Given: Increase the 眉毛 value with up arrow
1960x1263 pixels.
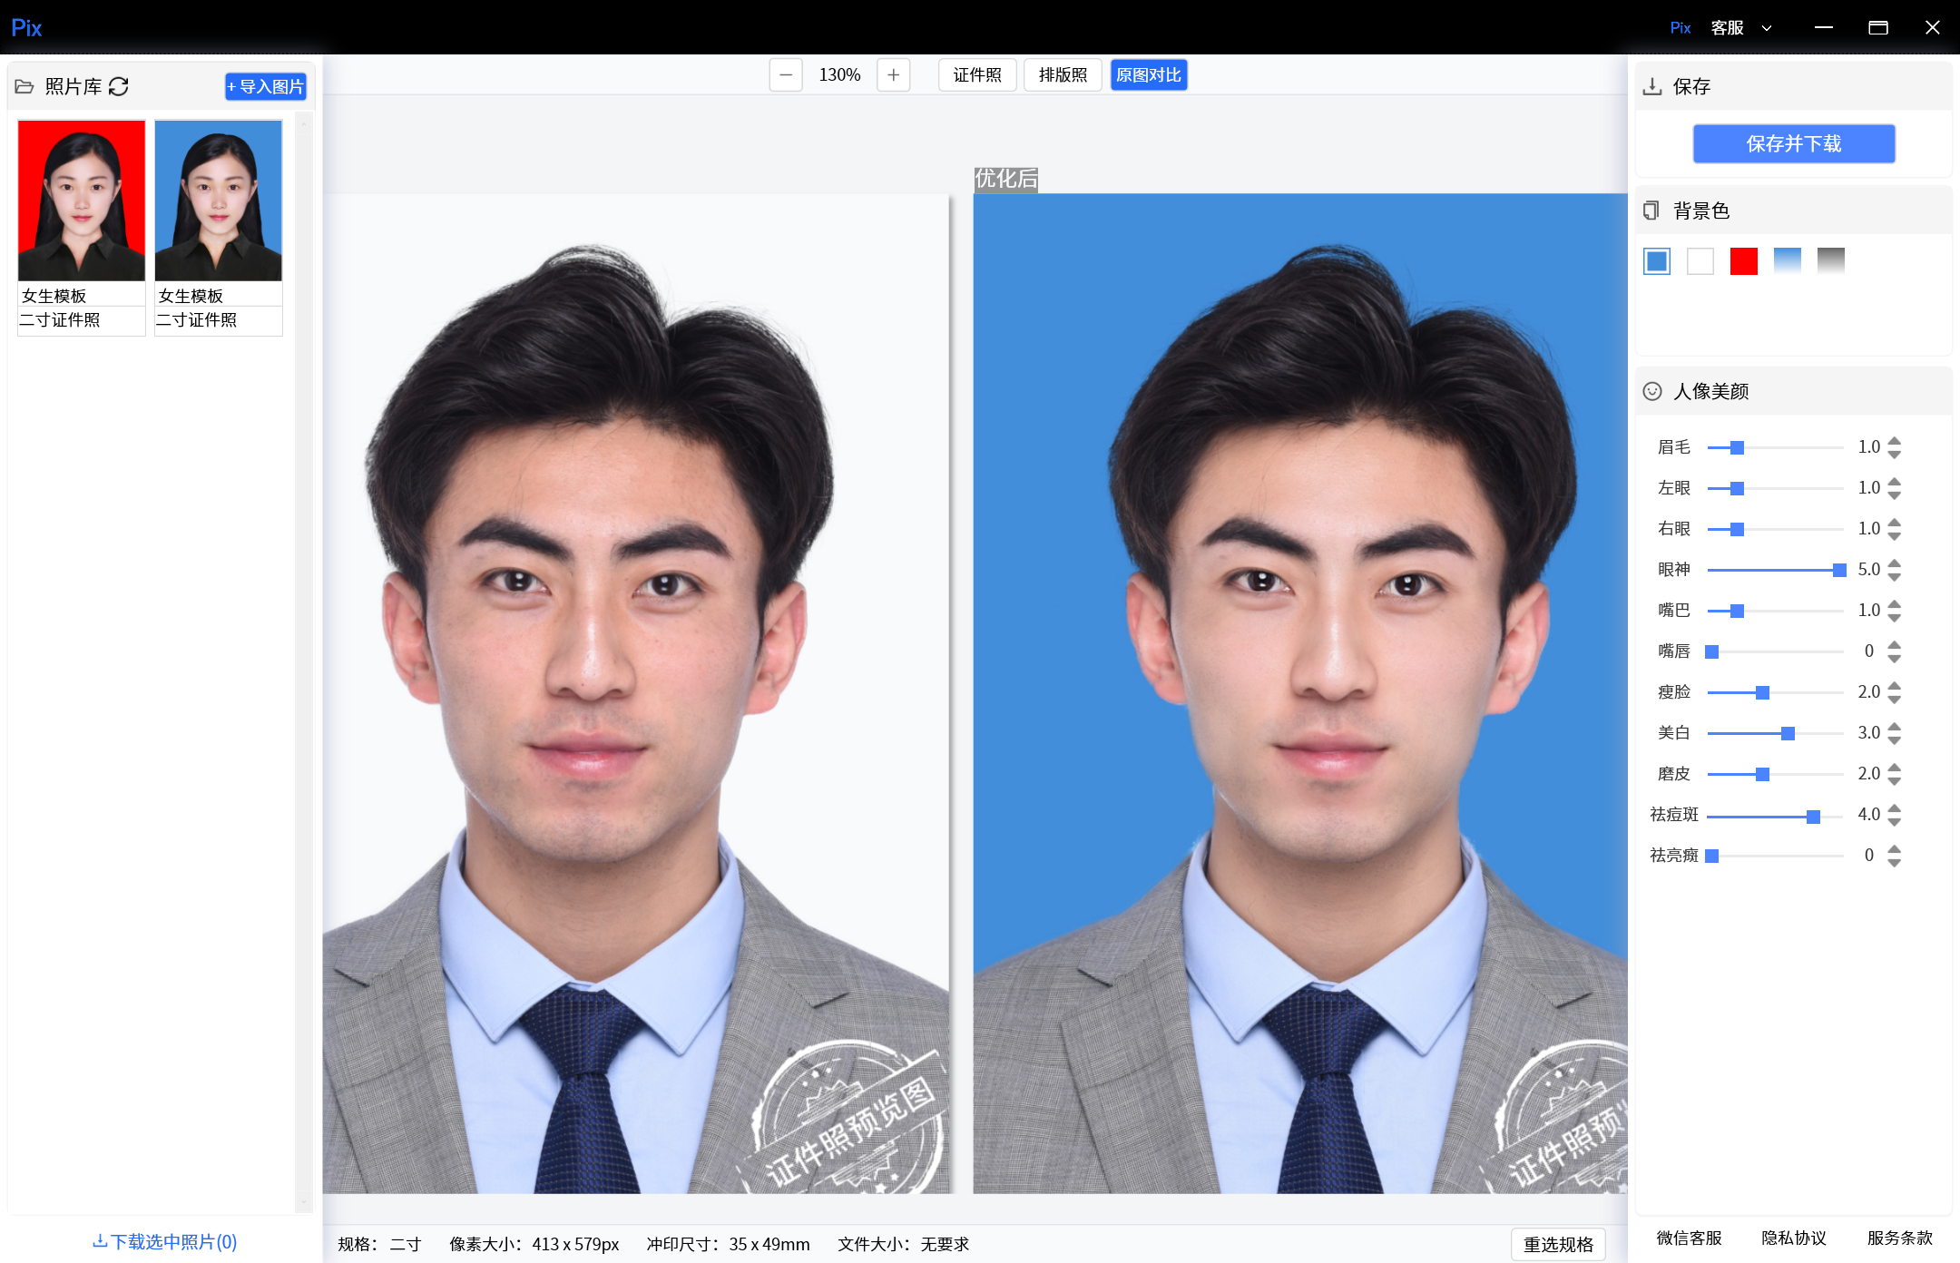Looking at the screenshot, I should 1894,441.
